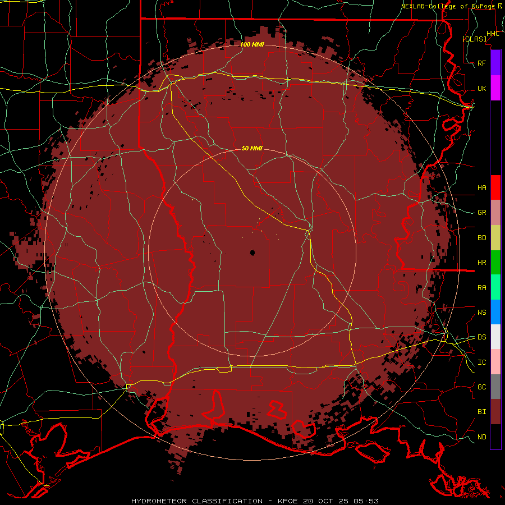Image resolution: width=505 pixels, height=505 pixels.
Task: Click the BI legend label
Action: (x=482, y=412)
